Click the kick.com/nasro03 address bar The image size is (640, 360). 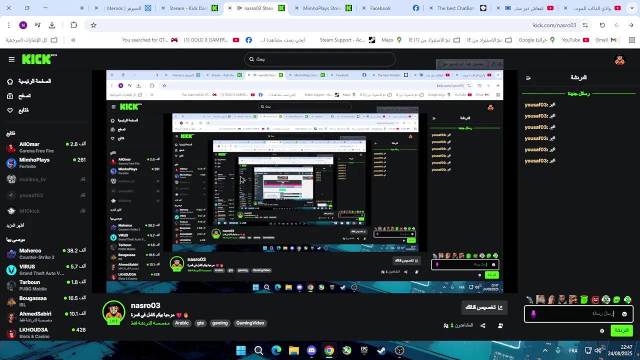click(x=554, y=25)
